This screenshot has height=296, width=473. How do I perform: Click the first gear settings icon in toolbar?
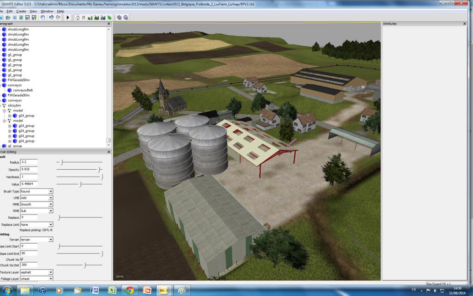pos(119,18)
